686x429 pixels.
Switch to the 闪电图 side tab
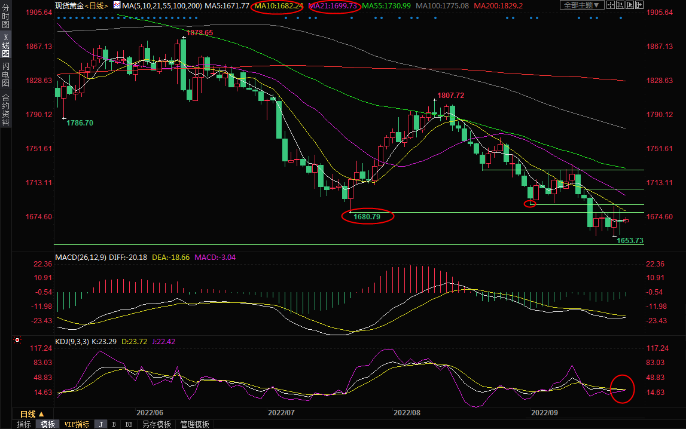pos(5,75)
